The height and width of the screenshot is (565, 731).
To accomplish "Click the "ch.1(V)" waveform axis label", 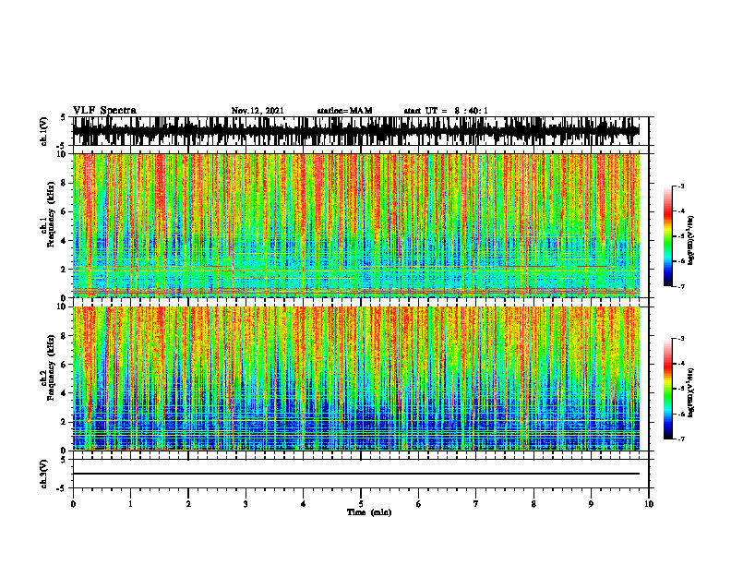I will (x=44, y=131).
